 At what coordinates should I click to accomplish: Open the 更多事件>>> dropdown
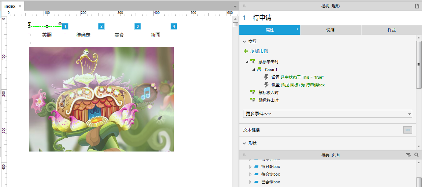[x=328, y=114]
